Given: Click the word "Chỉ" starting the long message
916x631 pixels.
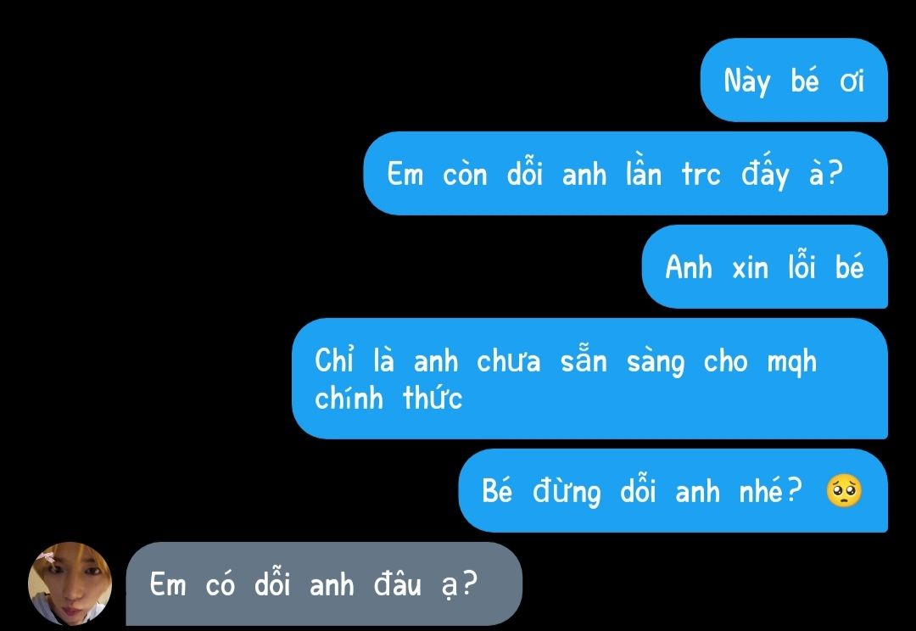Looking at the screenshot, I should click(x=334, y=360).
